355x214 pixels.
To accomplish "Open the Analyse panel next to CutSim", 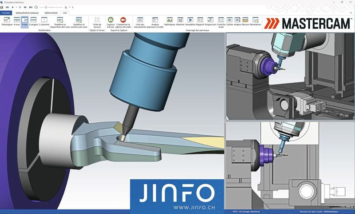I will [237, 21].
